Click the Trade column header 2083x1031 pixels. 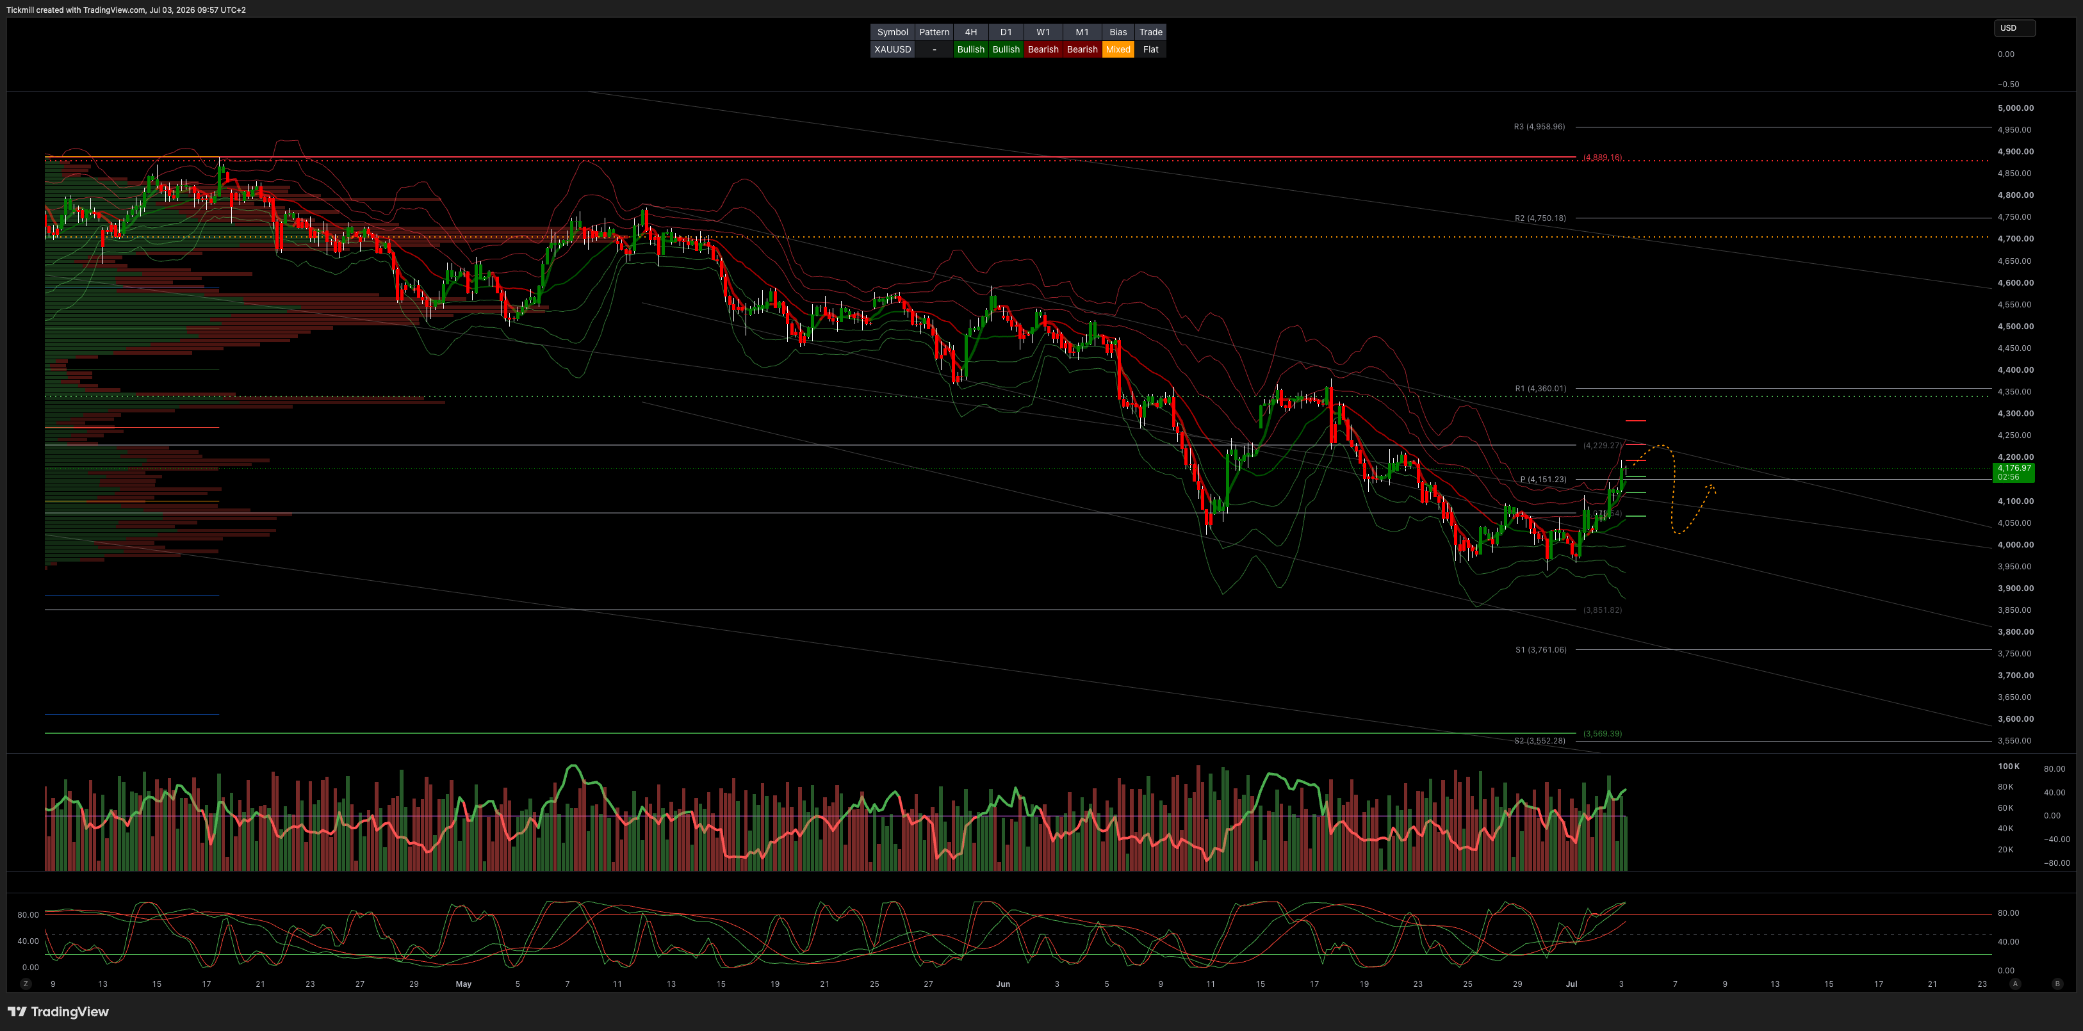point(1150,33)
